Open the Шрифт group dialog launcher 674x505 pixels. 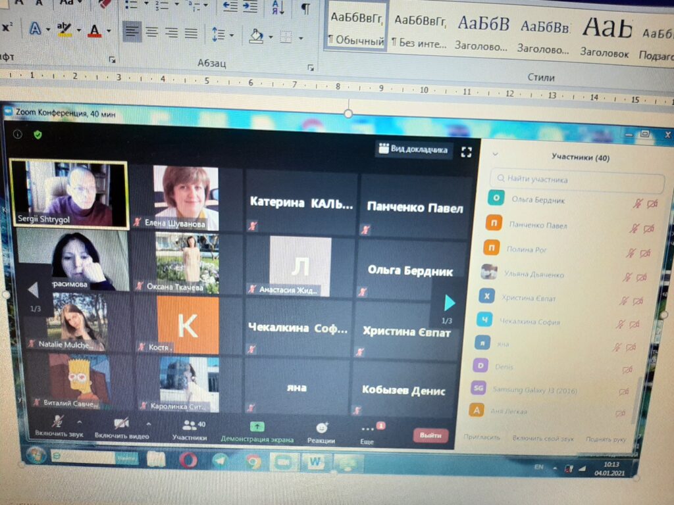pos(112,60)
